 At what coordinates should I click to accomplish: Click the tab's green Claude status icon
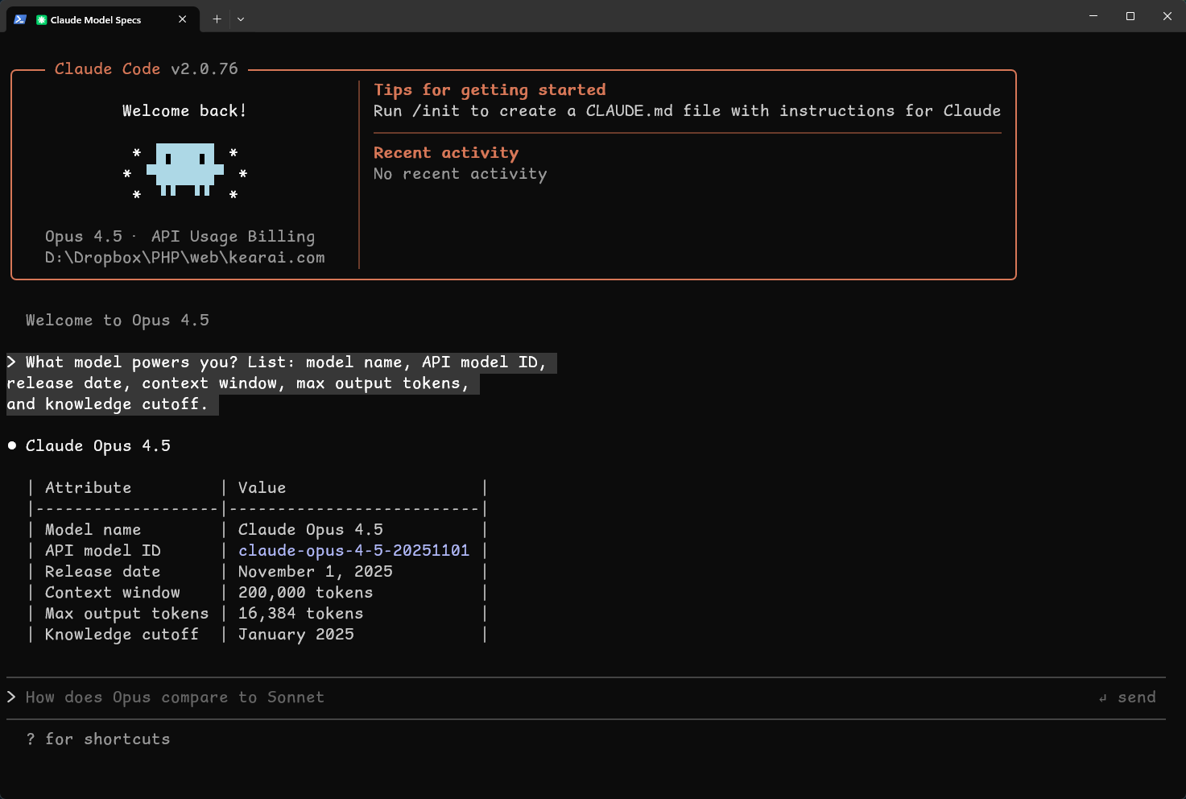[42, 19]
